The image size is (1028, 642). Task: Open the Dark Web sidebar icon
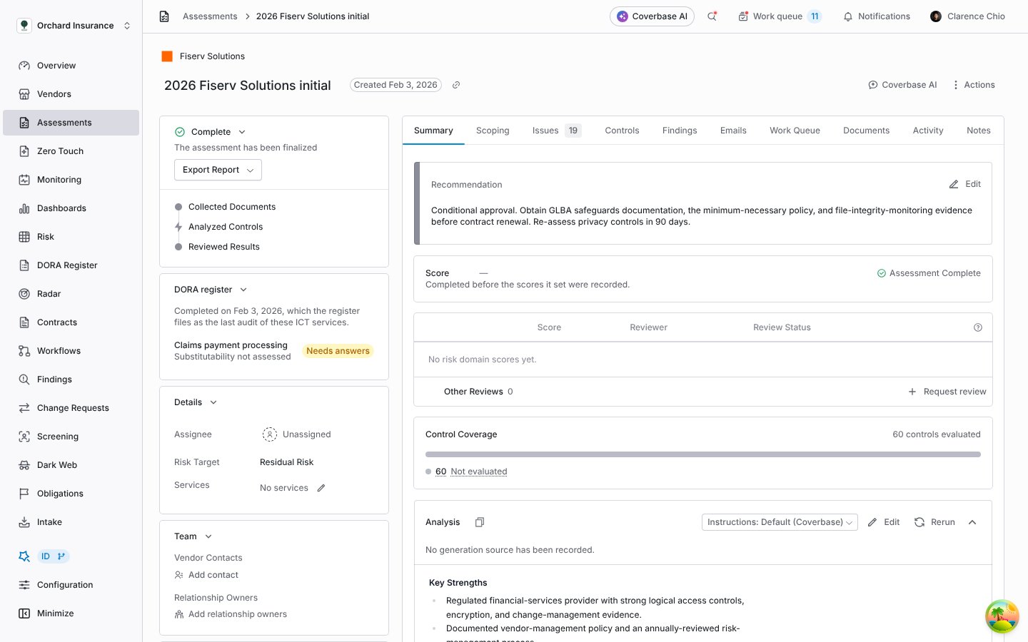point(24,465)
